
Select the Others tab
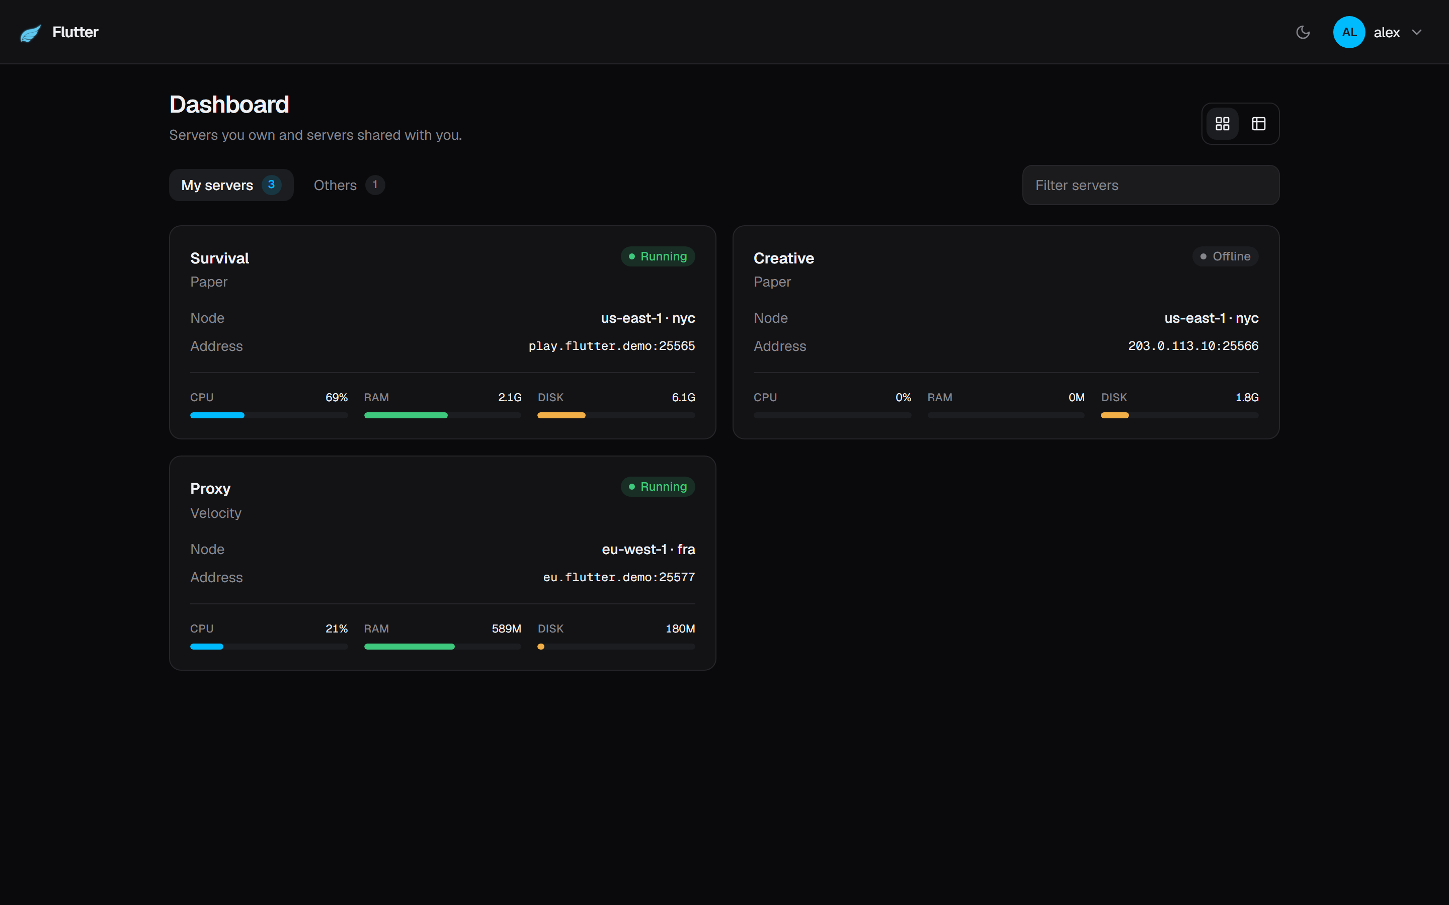[x=349, y=185]
